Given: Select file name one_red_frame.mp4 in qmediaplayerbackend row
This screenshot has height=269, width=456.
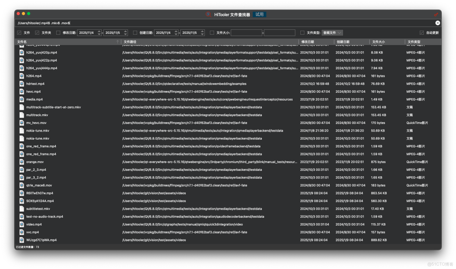Looking at the screenshot, I should 41,154.
